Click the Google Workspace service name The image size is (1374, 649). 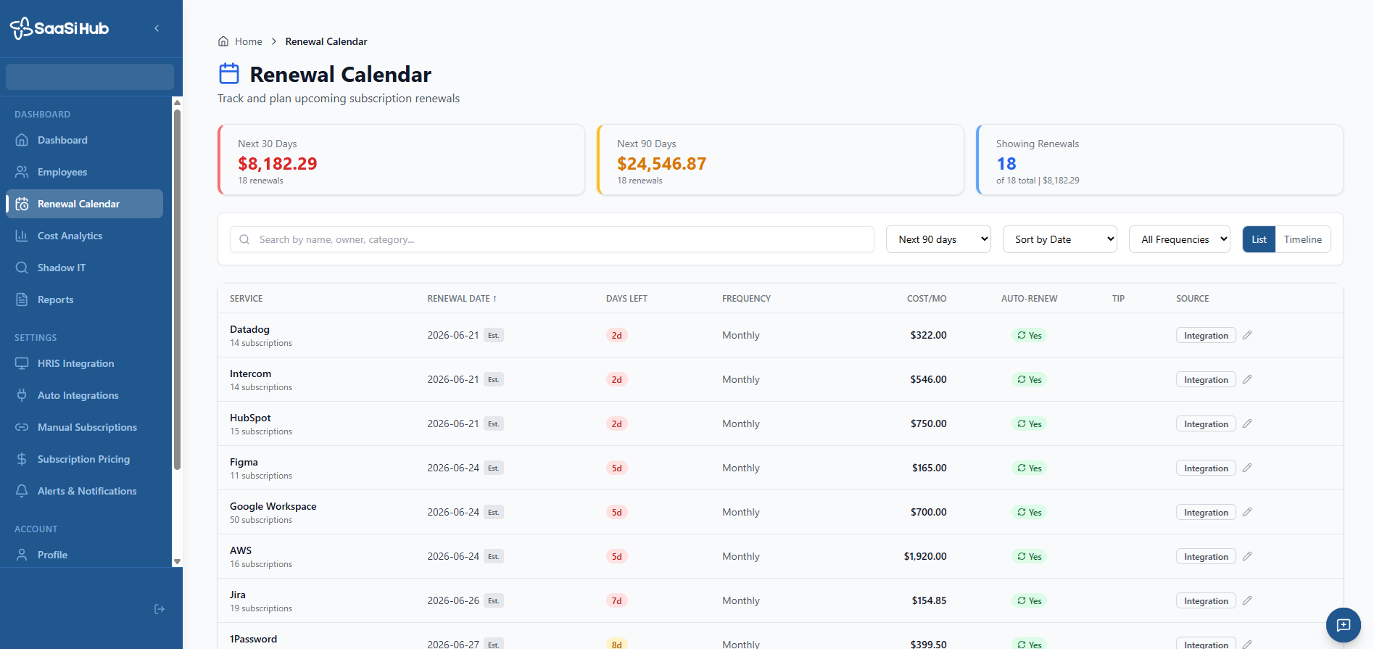pos(273,506)
